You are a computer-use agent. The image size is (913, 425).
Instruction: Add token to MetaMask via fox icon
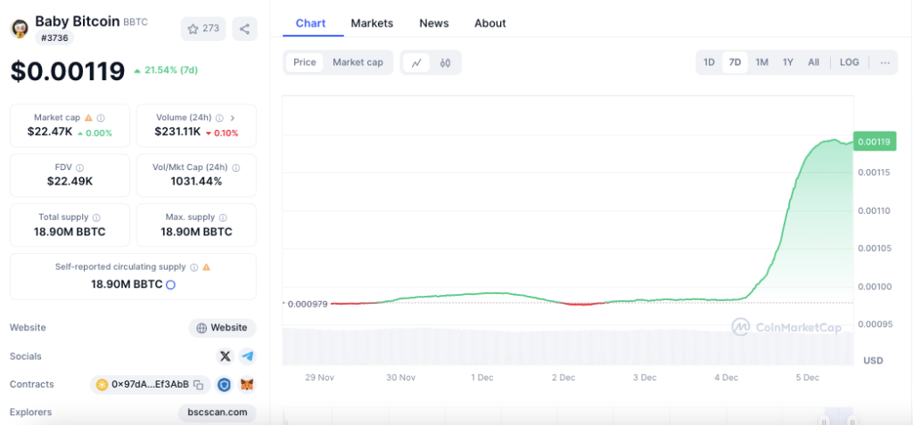point(247,385)
